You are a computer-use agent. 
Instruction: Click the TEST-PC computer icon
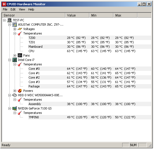(9, 20)
